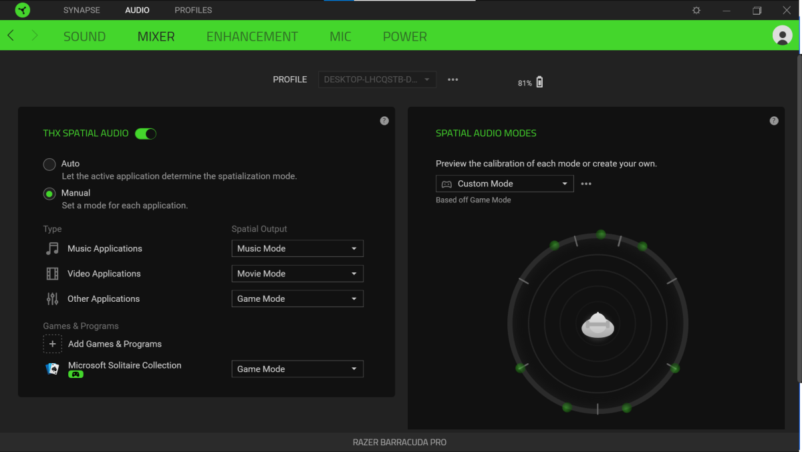The width and height of the screenshot is (802, 452).
Task: Switch to the Audio tab
Action: [x=137, y=10]
